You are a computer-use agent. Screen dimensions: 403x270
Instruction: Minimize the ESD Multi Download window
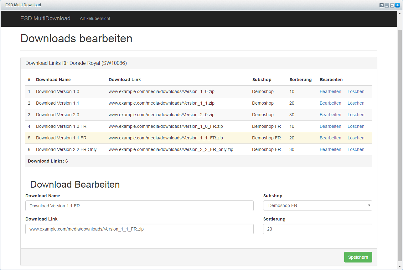coord(387,5)
